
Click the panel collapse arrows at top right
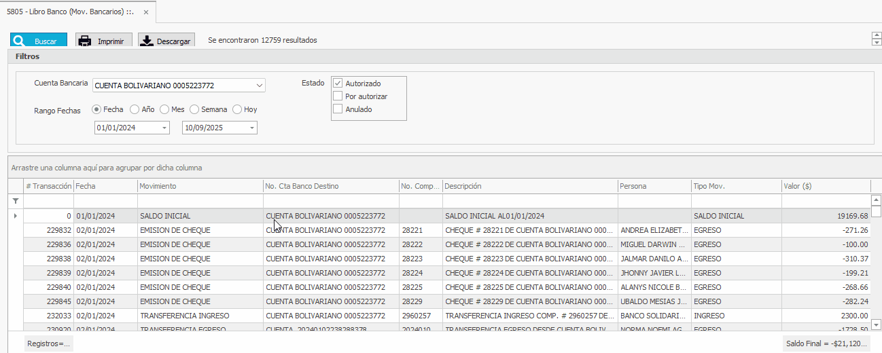tap(876, 39)
